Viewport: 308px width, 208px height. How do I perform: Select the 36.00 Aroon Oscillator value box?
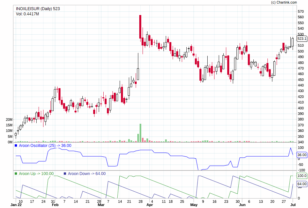click(x=301, y=155)
